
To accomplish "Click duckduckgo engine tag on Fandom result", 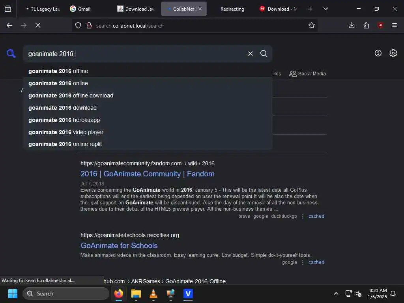I will [x=284, y=216].
